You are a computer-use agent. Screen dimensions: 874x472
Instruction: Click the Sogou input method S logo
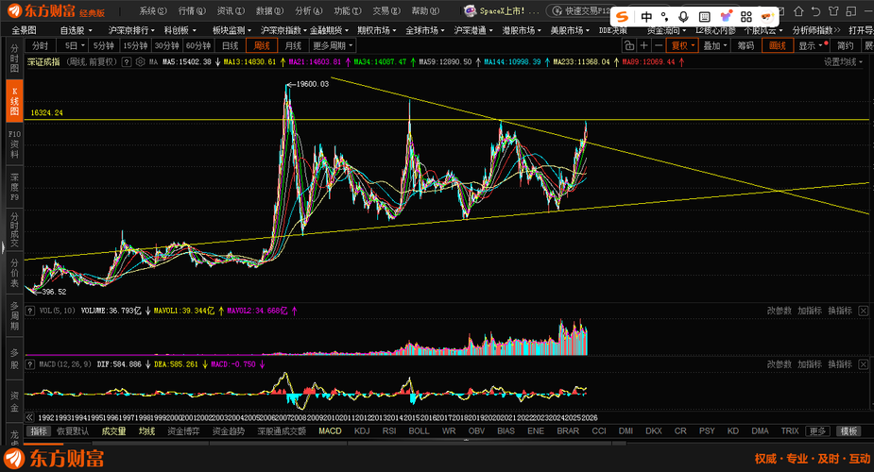(x=622, y=17)
